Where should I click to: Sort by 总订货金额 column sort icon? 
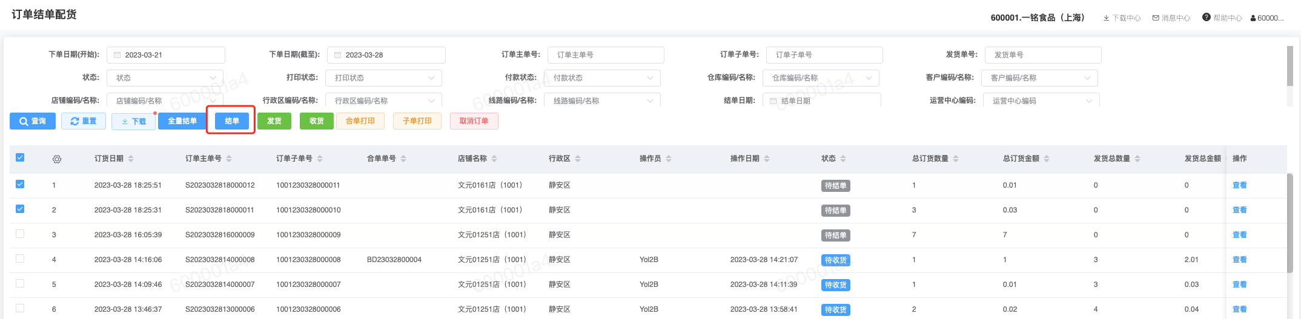coord(1047,159)
